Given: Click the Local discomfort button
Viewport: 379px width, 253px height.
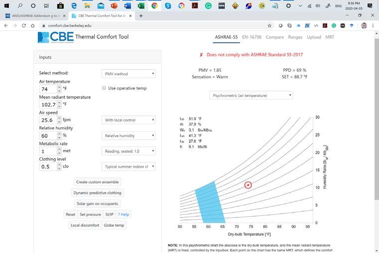Looking at the screenshot, I should click(x=85, y=225).
